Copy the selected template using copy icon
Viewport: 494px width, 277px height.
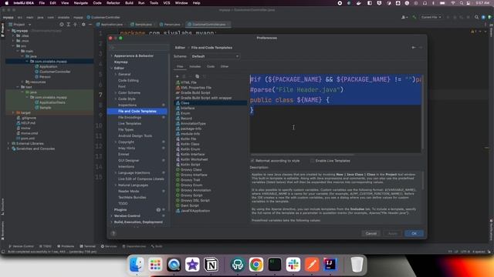[x=198, y=76]
